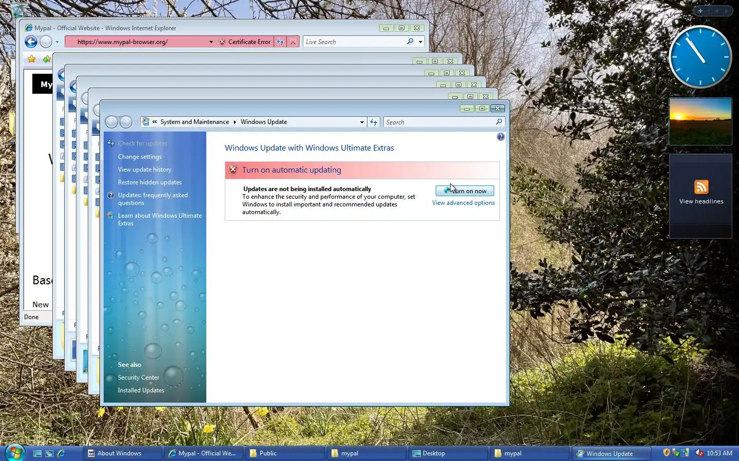The height and width of the screenshot is (461, 739).
Task: Open View advanced options link
Action: click(463, 203)
